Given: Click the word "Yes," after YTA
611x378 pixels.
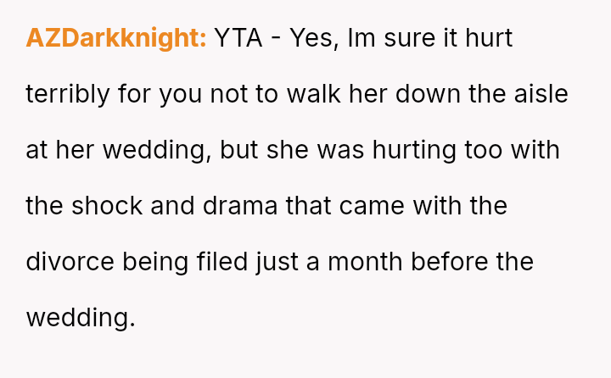Looking at the screenshot, I should [x=312, y=38].
